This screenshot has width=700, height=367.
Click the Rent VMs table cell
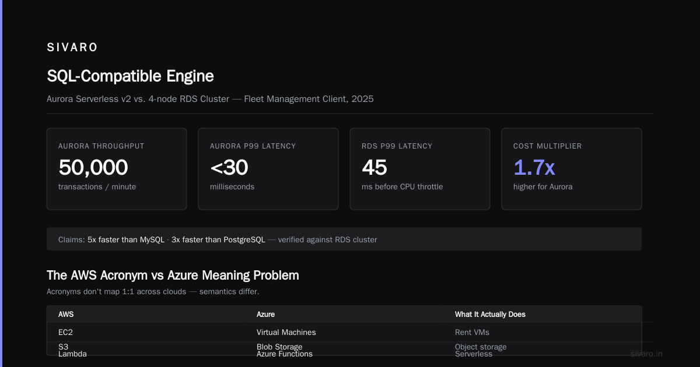point(472,332)
